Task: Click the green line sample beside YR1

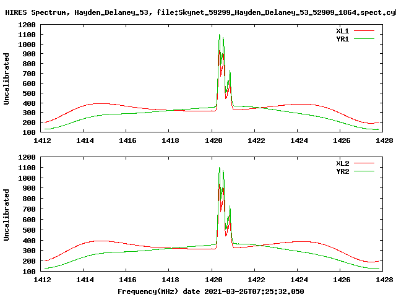Action: coord(364,39)
